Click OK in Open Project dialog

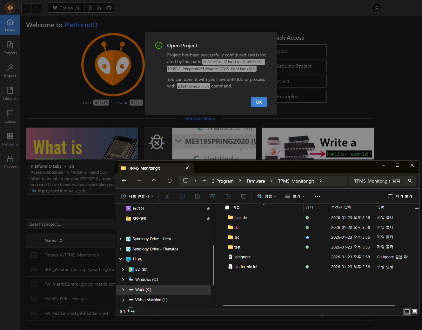259,102
